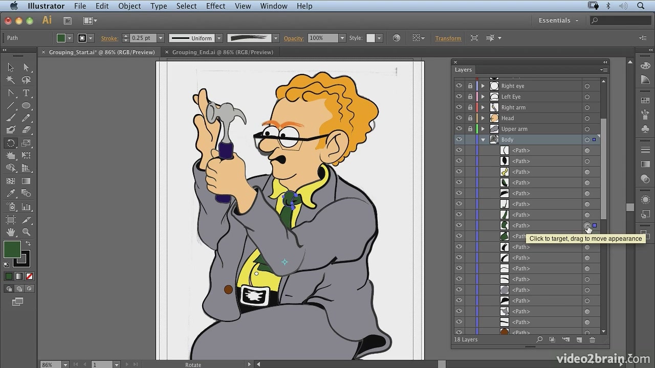Pick the Magic Wand tool
Viewport: 655px width, 368px height.
pyautogui.click(x=10, y=80)
